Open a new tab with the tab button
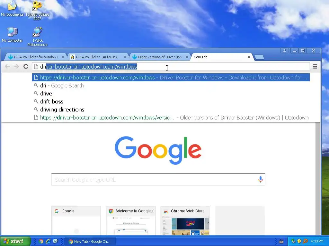The image size is (329, 246). [x=259, y=57]
